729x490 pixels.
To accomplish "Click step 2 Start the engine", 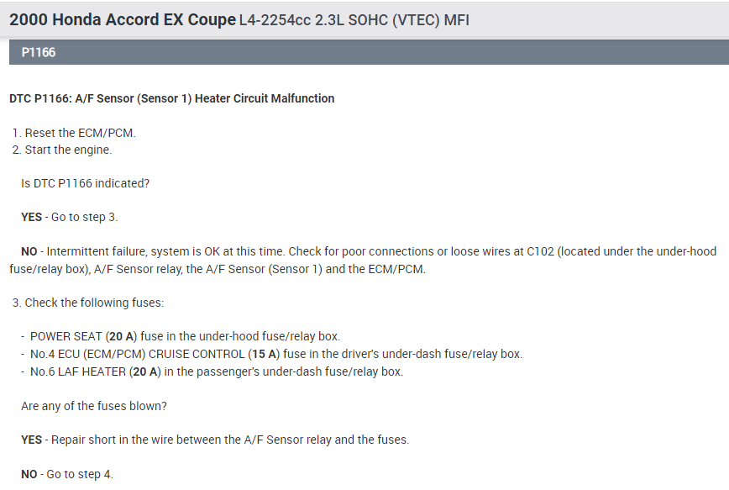I will coord(68,150).
